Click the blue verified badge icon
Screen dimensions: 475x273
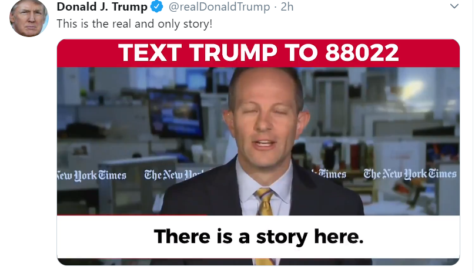[x=156, y=6]
